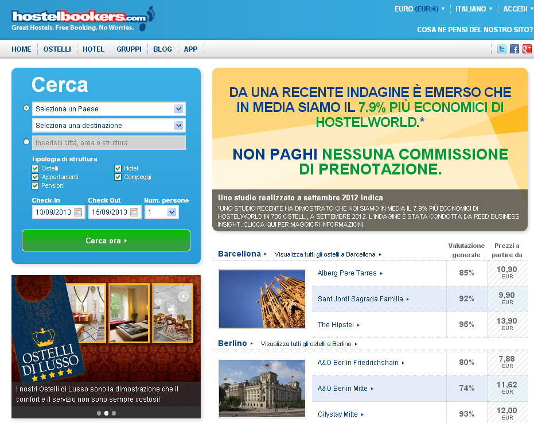Click the 13,90 EUR price cell
The image size is (534, 423).
click(x=507, y=325)
